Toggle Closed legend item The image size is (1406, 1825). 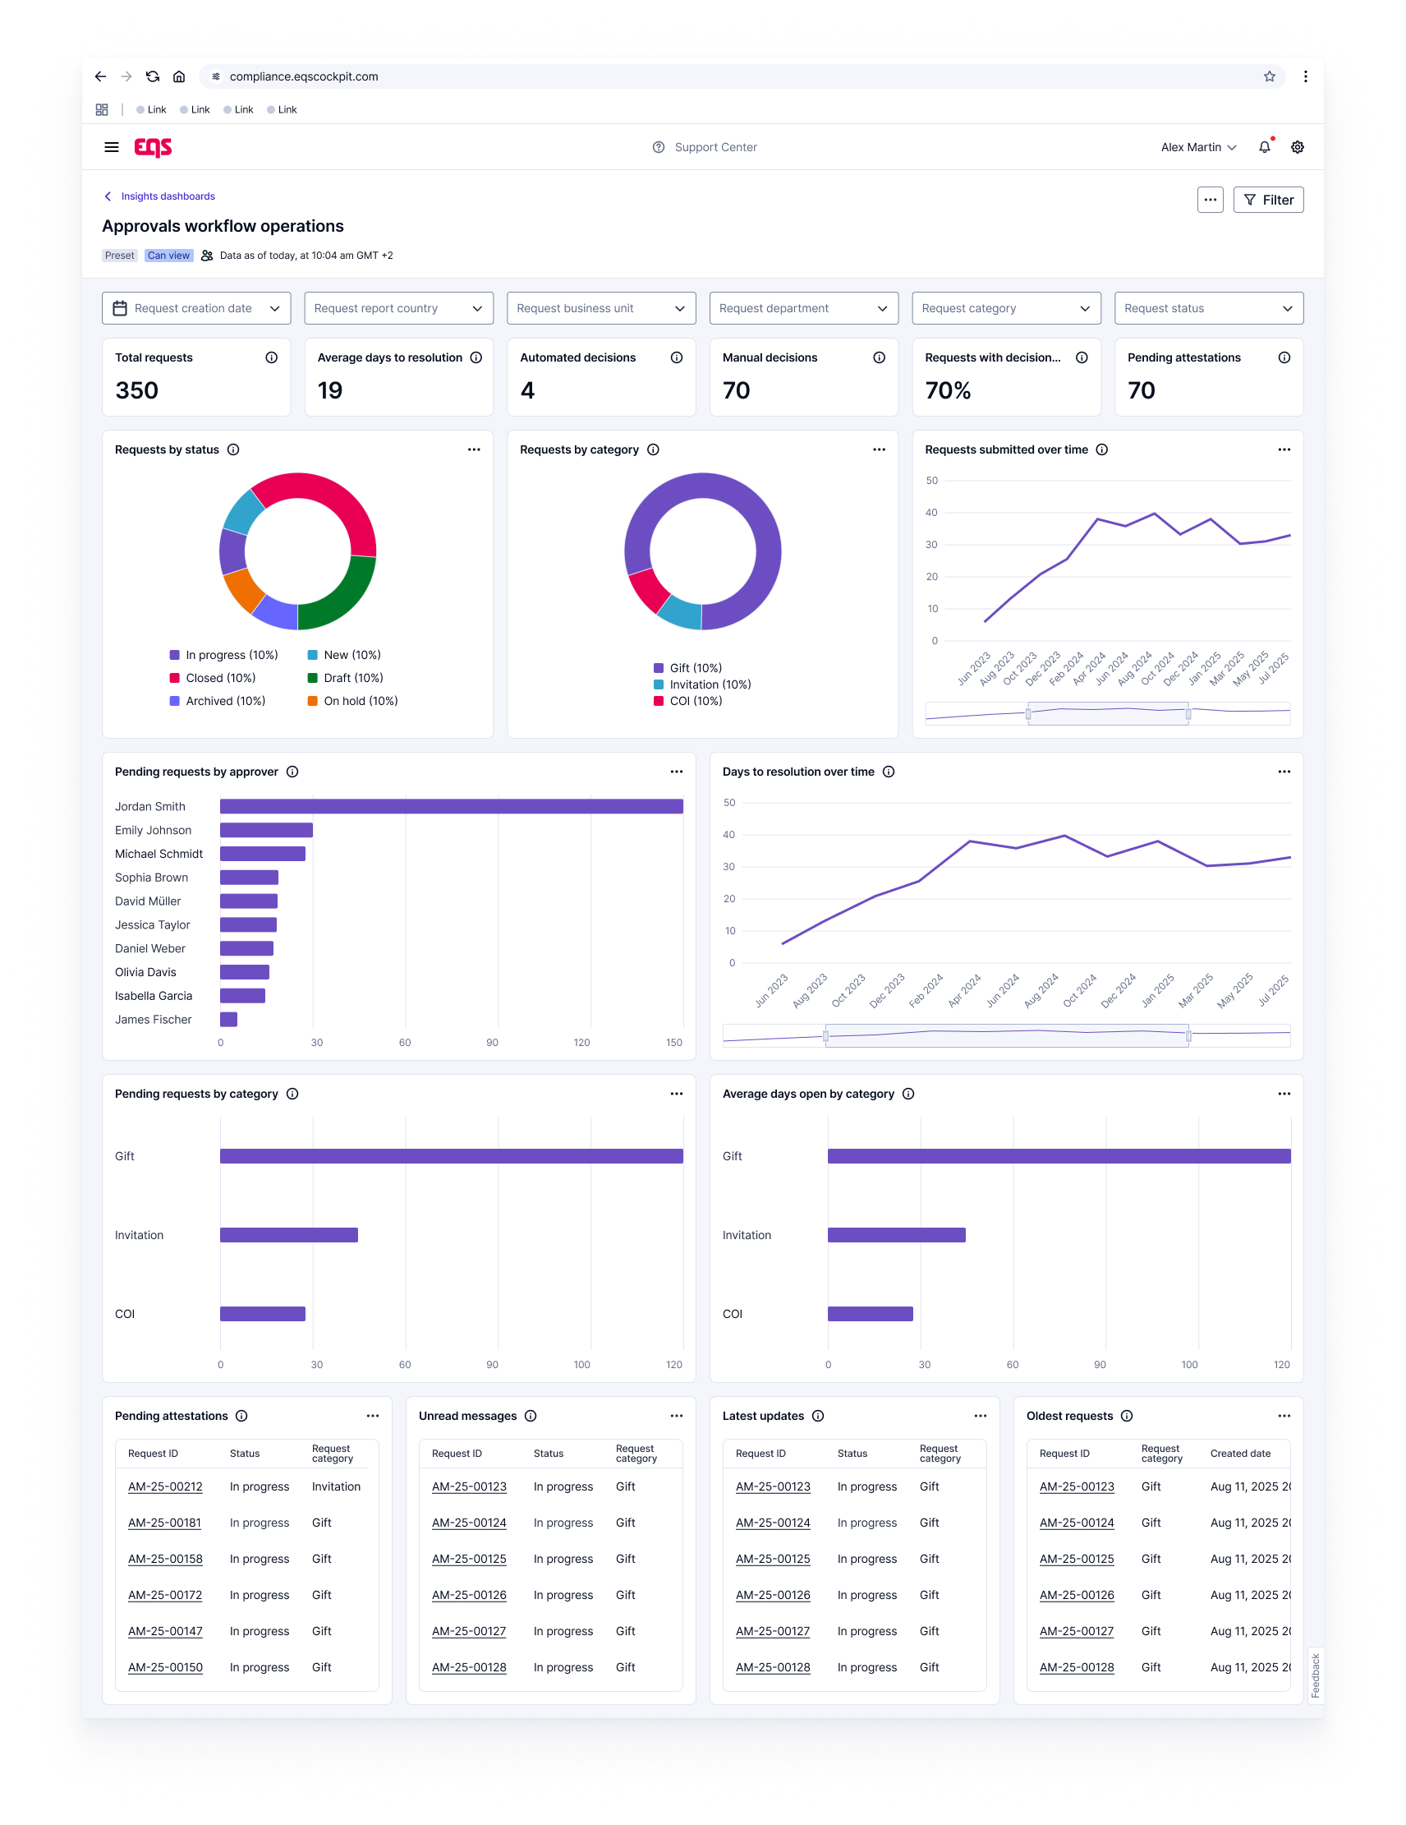click(213, 678)
